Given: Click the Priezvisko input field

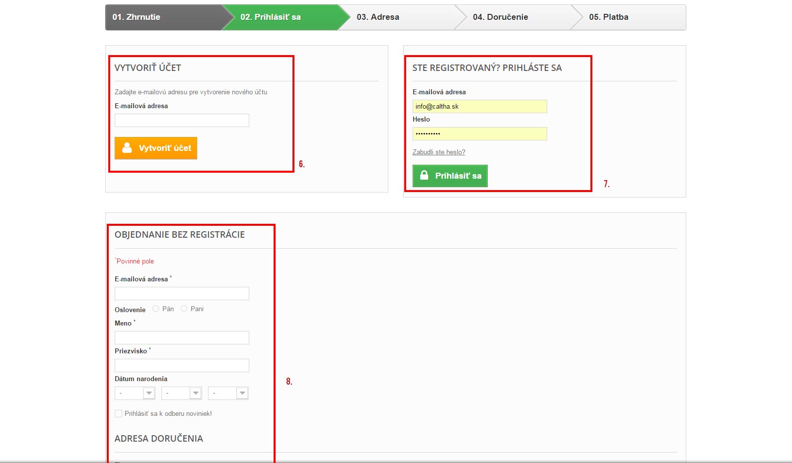Looking at the screenshot, I should (182, 365).
